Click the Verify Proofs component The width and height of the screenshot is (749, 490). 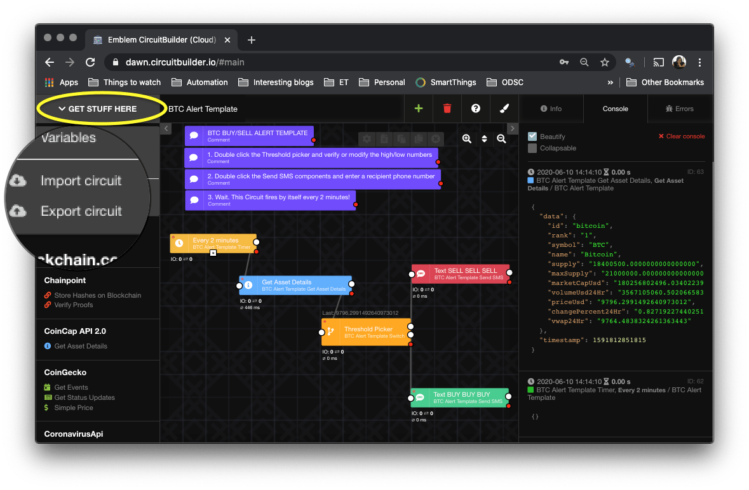coord(69,305)
